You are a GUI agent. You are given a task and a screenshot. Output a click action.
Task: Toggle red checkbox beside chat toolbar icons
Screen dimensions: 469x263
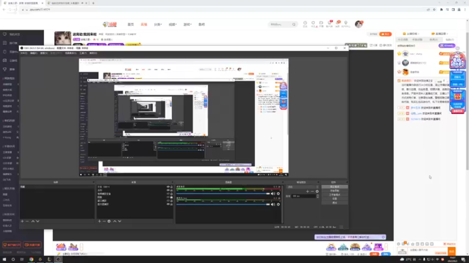(445, 244)
